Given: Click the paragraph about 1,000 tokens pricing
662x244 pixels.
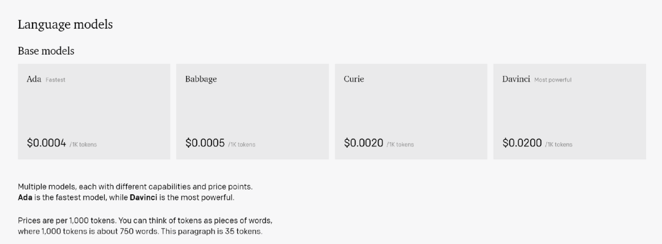Looking at the screenshot, I should pyautogui.click(x=145, y=226).
